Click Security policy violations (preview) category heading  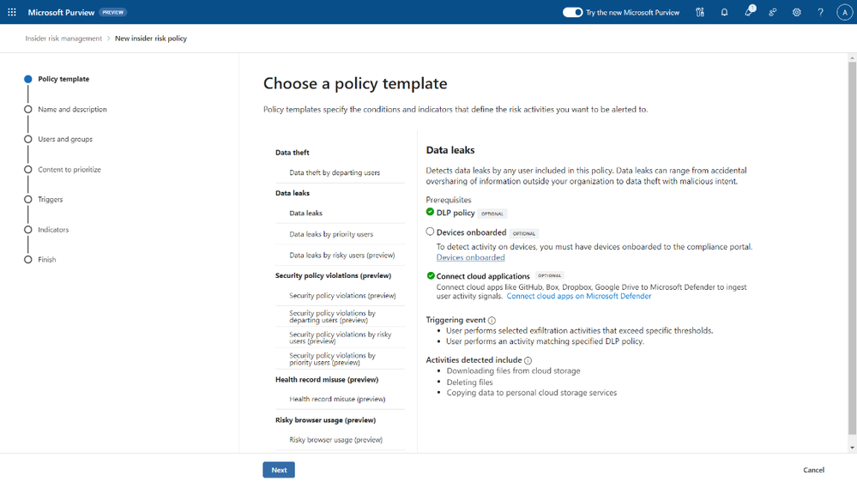pos(334,275)
